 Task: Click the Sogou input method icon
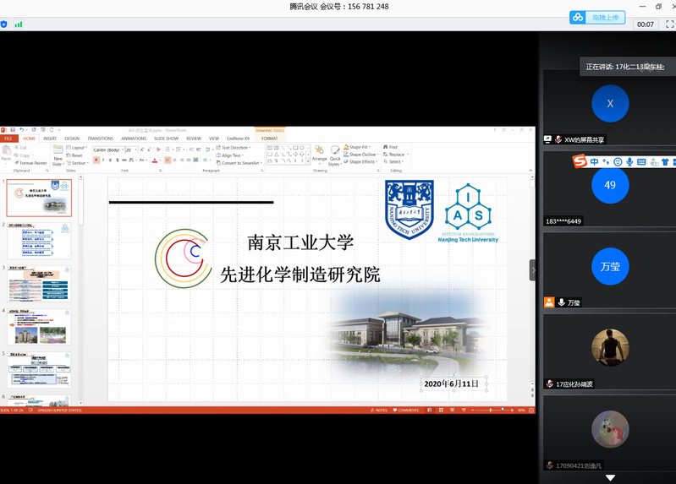580,161
